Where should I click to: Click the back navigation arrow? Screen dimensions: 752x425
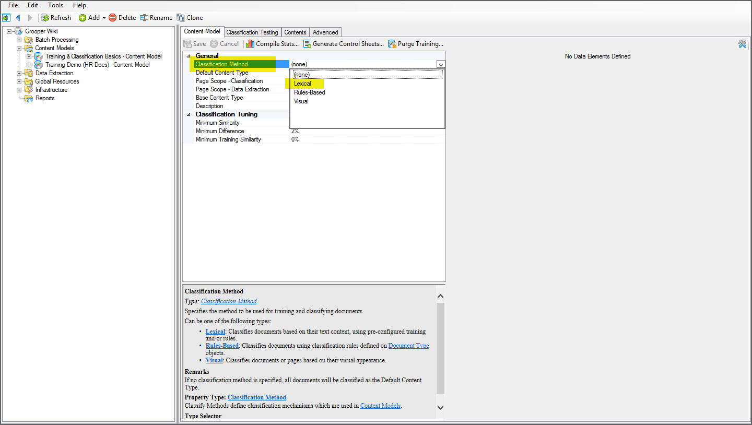[18, 18]
